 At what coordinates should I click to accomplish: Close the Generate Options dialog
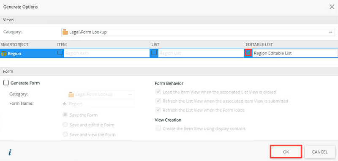(x=332, y=7)
